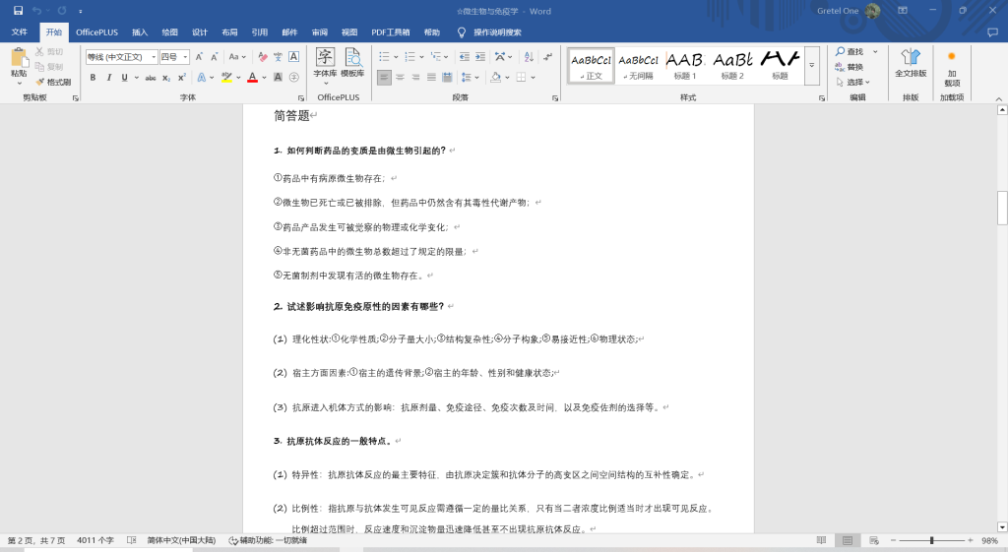Expand the styles gallery more arrow
This screenshot has height=552, width=1008.
pyautogui.click(x=812, y=66)
